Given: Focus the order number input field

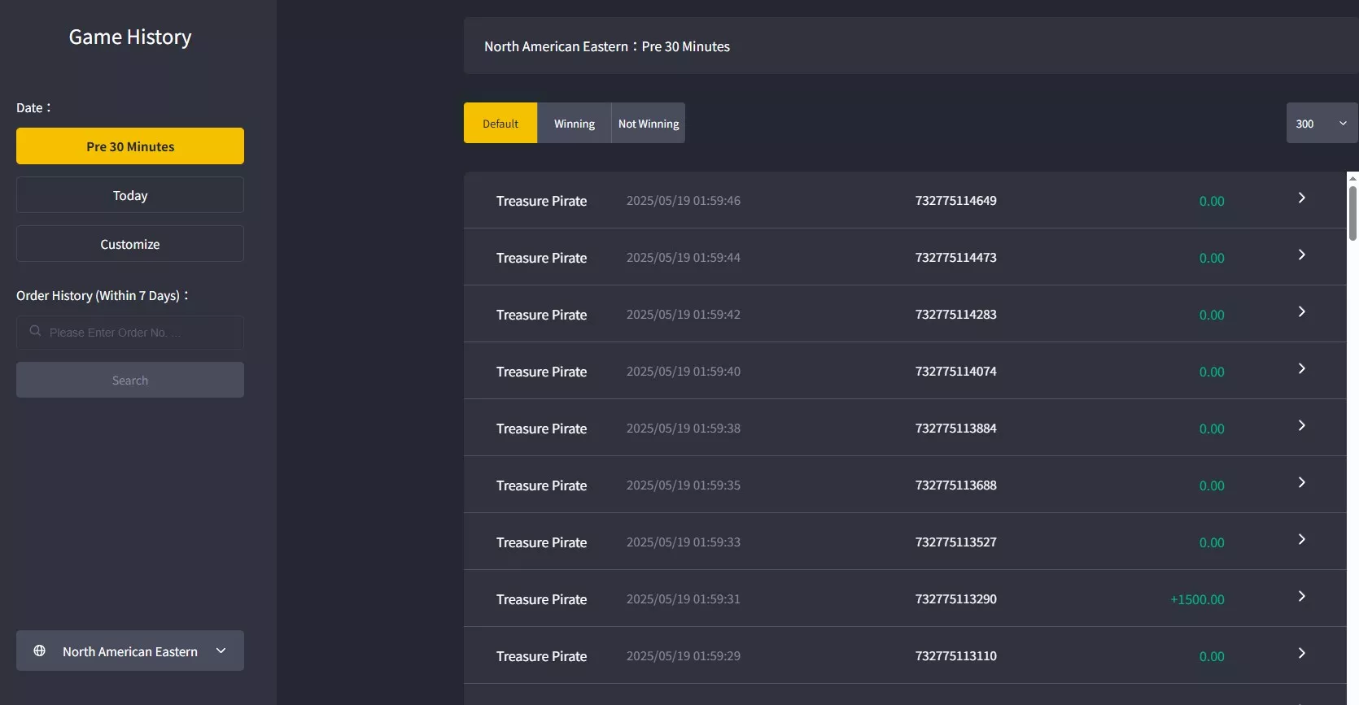Looking at the screenshot, I should pos(130,333).
